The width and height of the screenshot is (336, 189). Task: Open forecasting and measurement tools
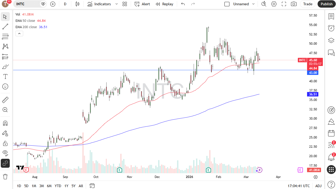pos(5,57)
